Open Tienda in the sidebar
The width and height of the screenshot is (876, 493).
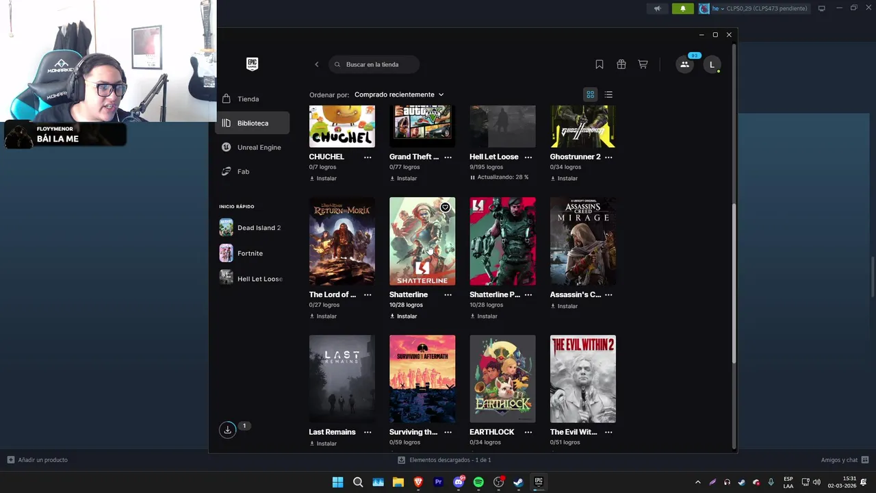click(253, 99)
